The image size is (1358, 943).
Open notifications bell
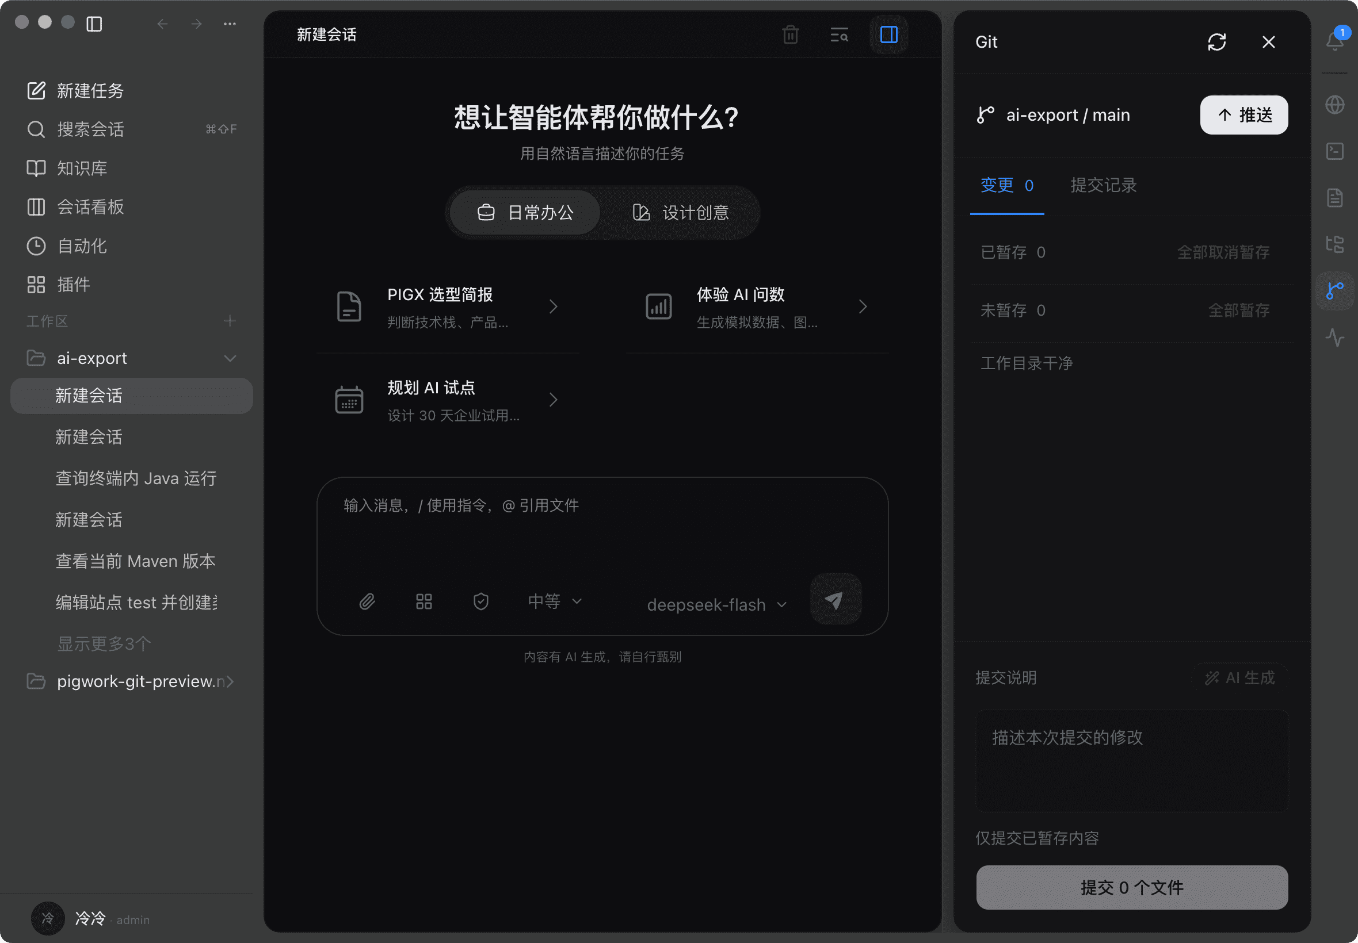[x=1334, y=41]
